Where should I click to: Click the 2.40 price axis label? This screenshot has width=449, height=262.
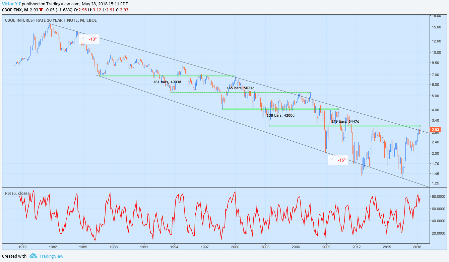pyautogui.click(x=436, y=142)
